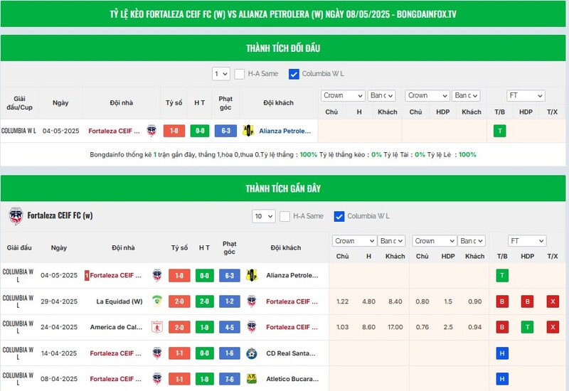Open second Crown dropdown in head-to-head table
The width and height of the screenshot is (569, 391).
pyautogui.click(x=427, y=95)
